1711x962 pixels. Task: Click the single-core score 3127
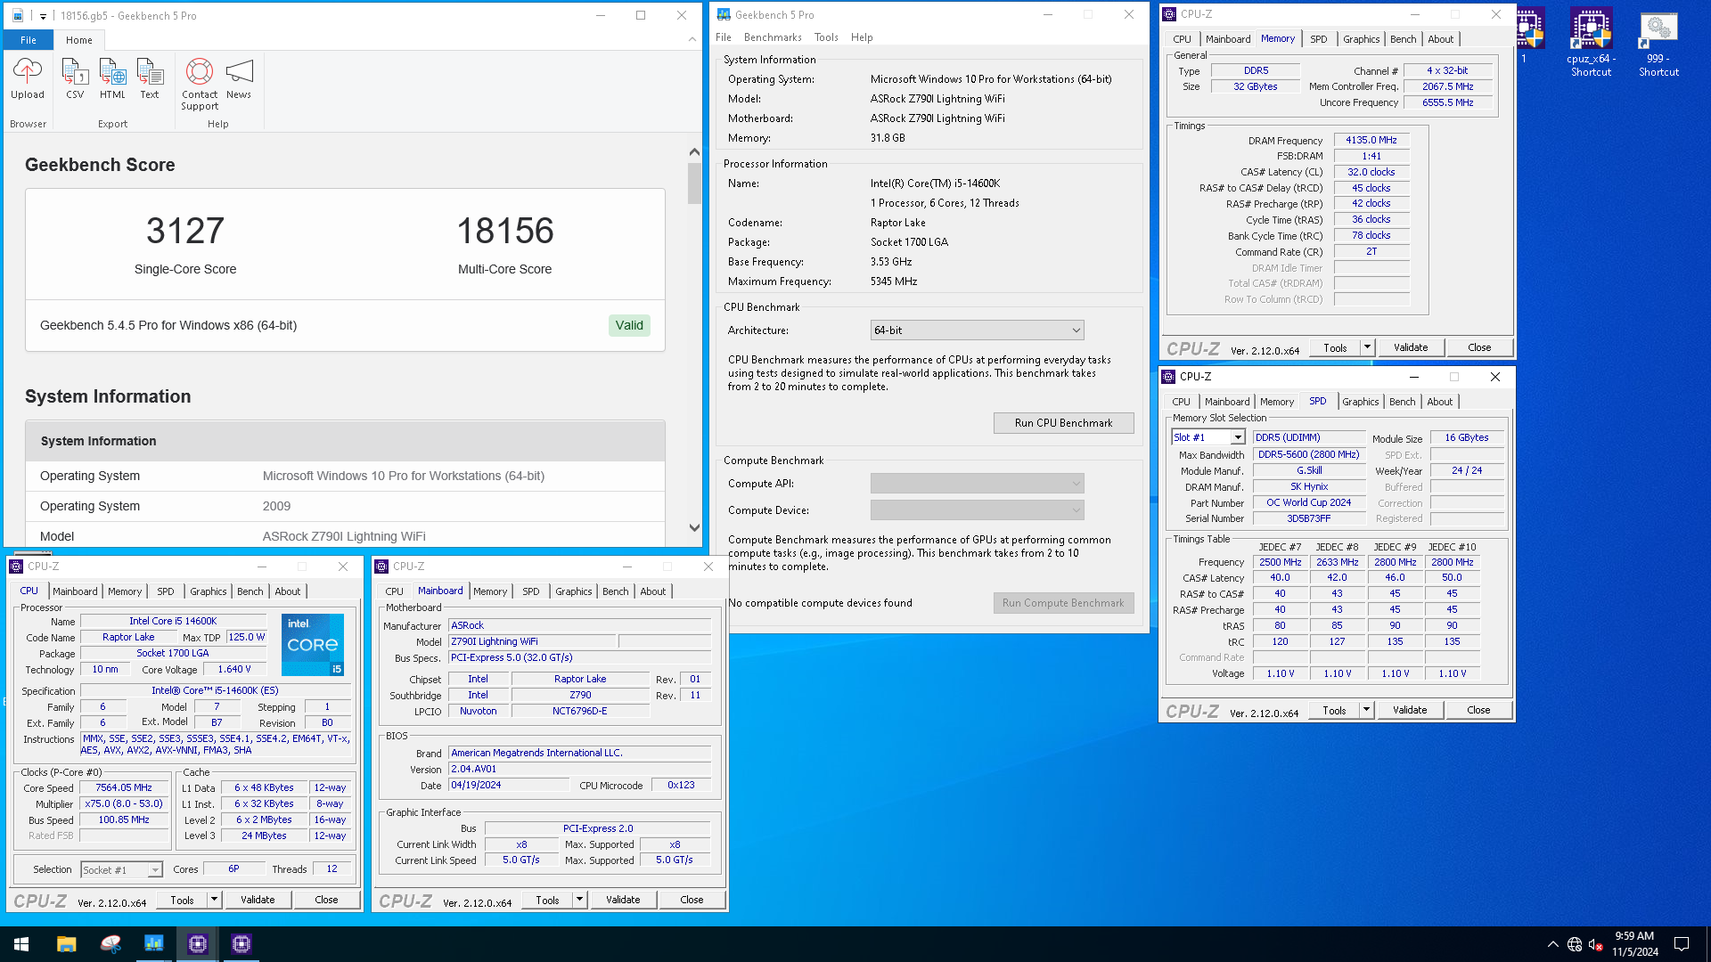[185, 231]
